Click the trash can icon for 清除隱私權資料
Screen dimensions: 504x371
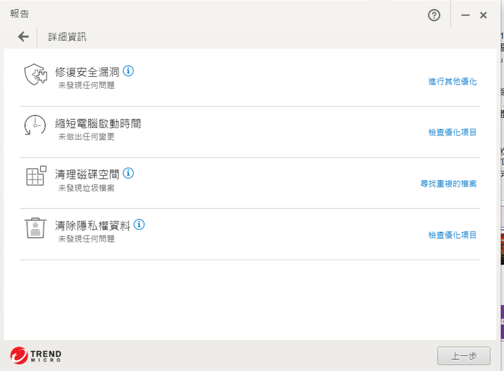tap(35, 228)
